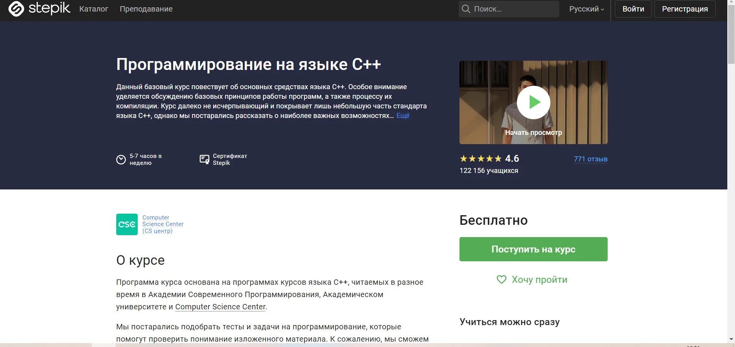Click the О курсе heading
735x347 pixels.
(x=140, y=260)
